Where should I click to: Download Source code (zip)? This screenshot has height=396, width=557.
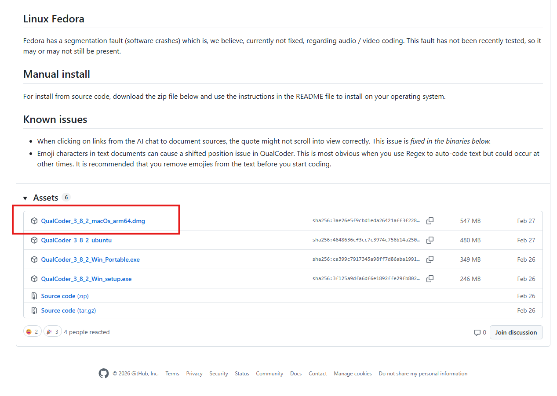click(x=65, y=296)
